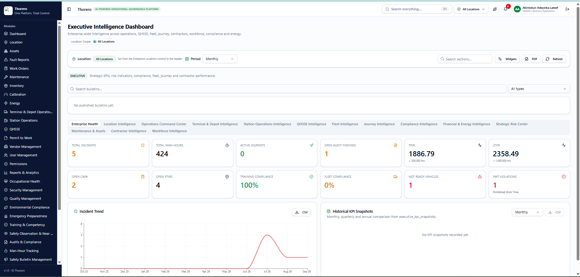Click the sidebar scroll down arrow
Image resolution: width=580 pixels, height=277 pixels.
tap(59, 262)
